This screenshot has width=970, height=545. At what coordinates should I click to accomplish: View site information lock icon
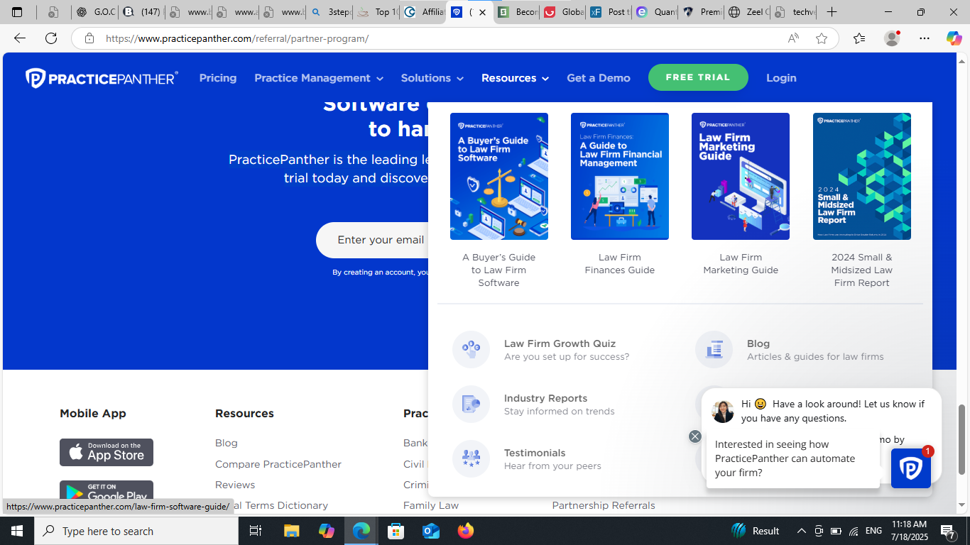tap(89, 38)
